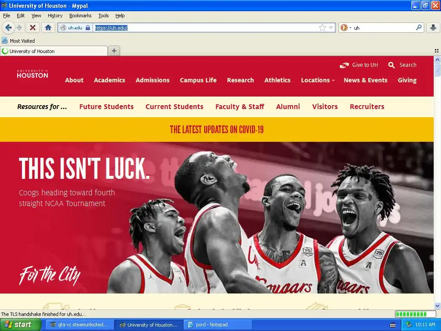Click the page loading progress bar

pos(415,314)
